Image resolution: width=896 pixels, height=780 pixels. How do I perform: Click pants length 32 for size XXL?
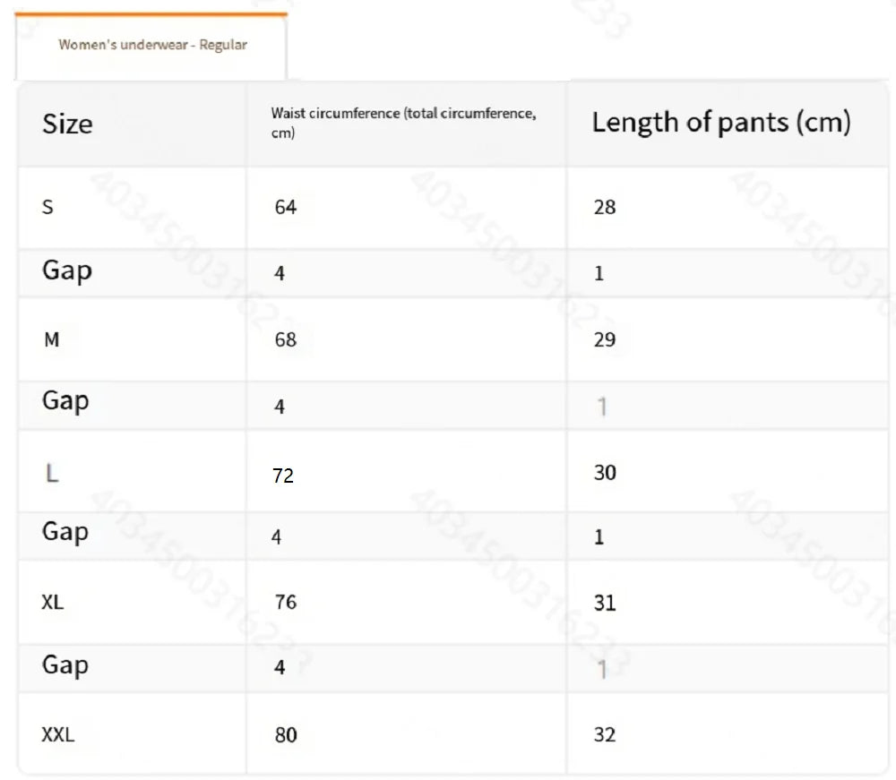point(605,735)
